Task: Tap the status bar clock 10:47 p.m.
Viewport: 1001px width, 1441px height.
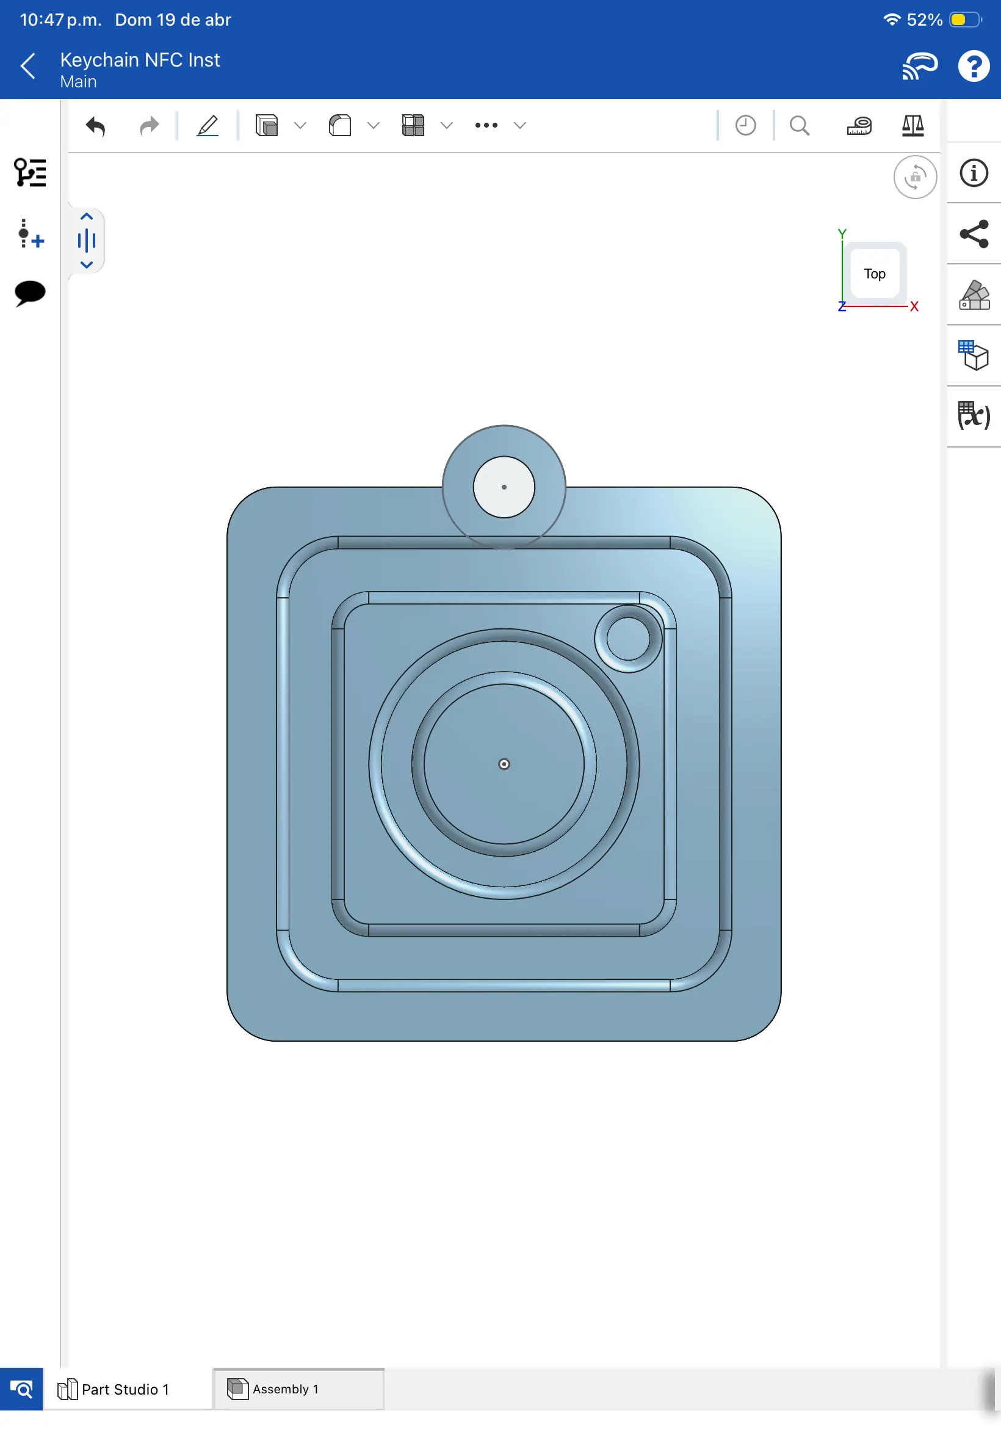Action: coord(60,20)
